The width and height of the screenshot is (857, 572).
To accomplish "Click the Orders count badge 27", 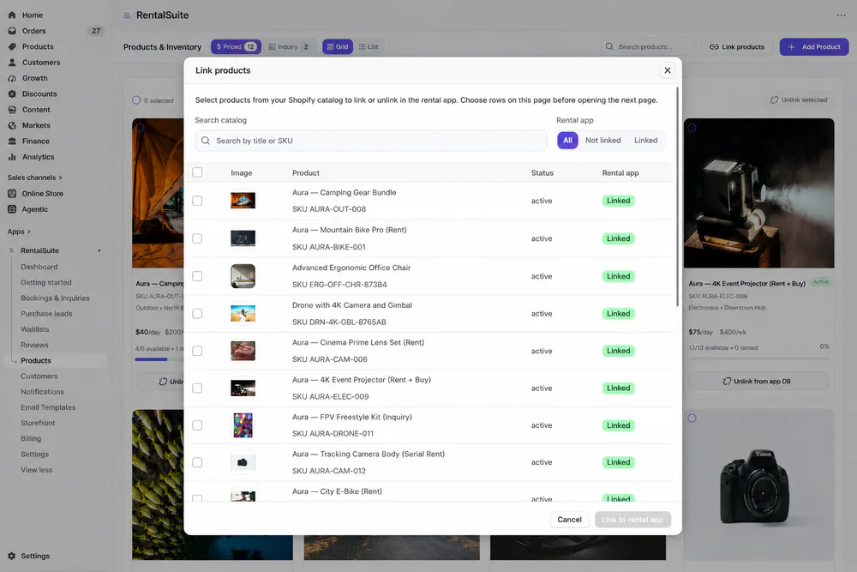I will (96, 31).
